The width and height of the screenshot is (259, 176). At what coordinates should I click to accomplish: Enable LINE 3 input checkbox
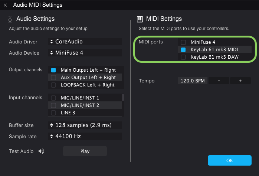53,113
